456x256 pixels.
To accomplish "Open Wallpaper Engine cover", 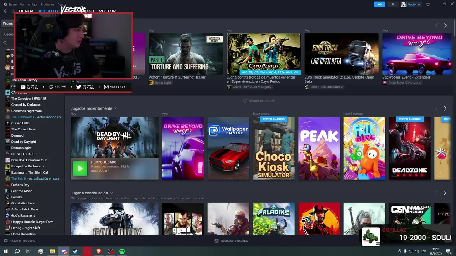I will (228, 148).
